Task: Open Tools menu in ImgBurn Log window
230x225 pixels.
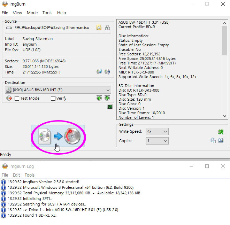Action: pyautogui.click(x=30, y=175)
